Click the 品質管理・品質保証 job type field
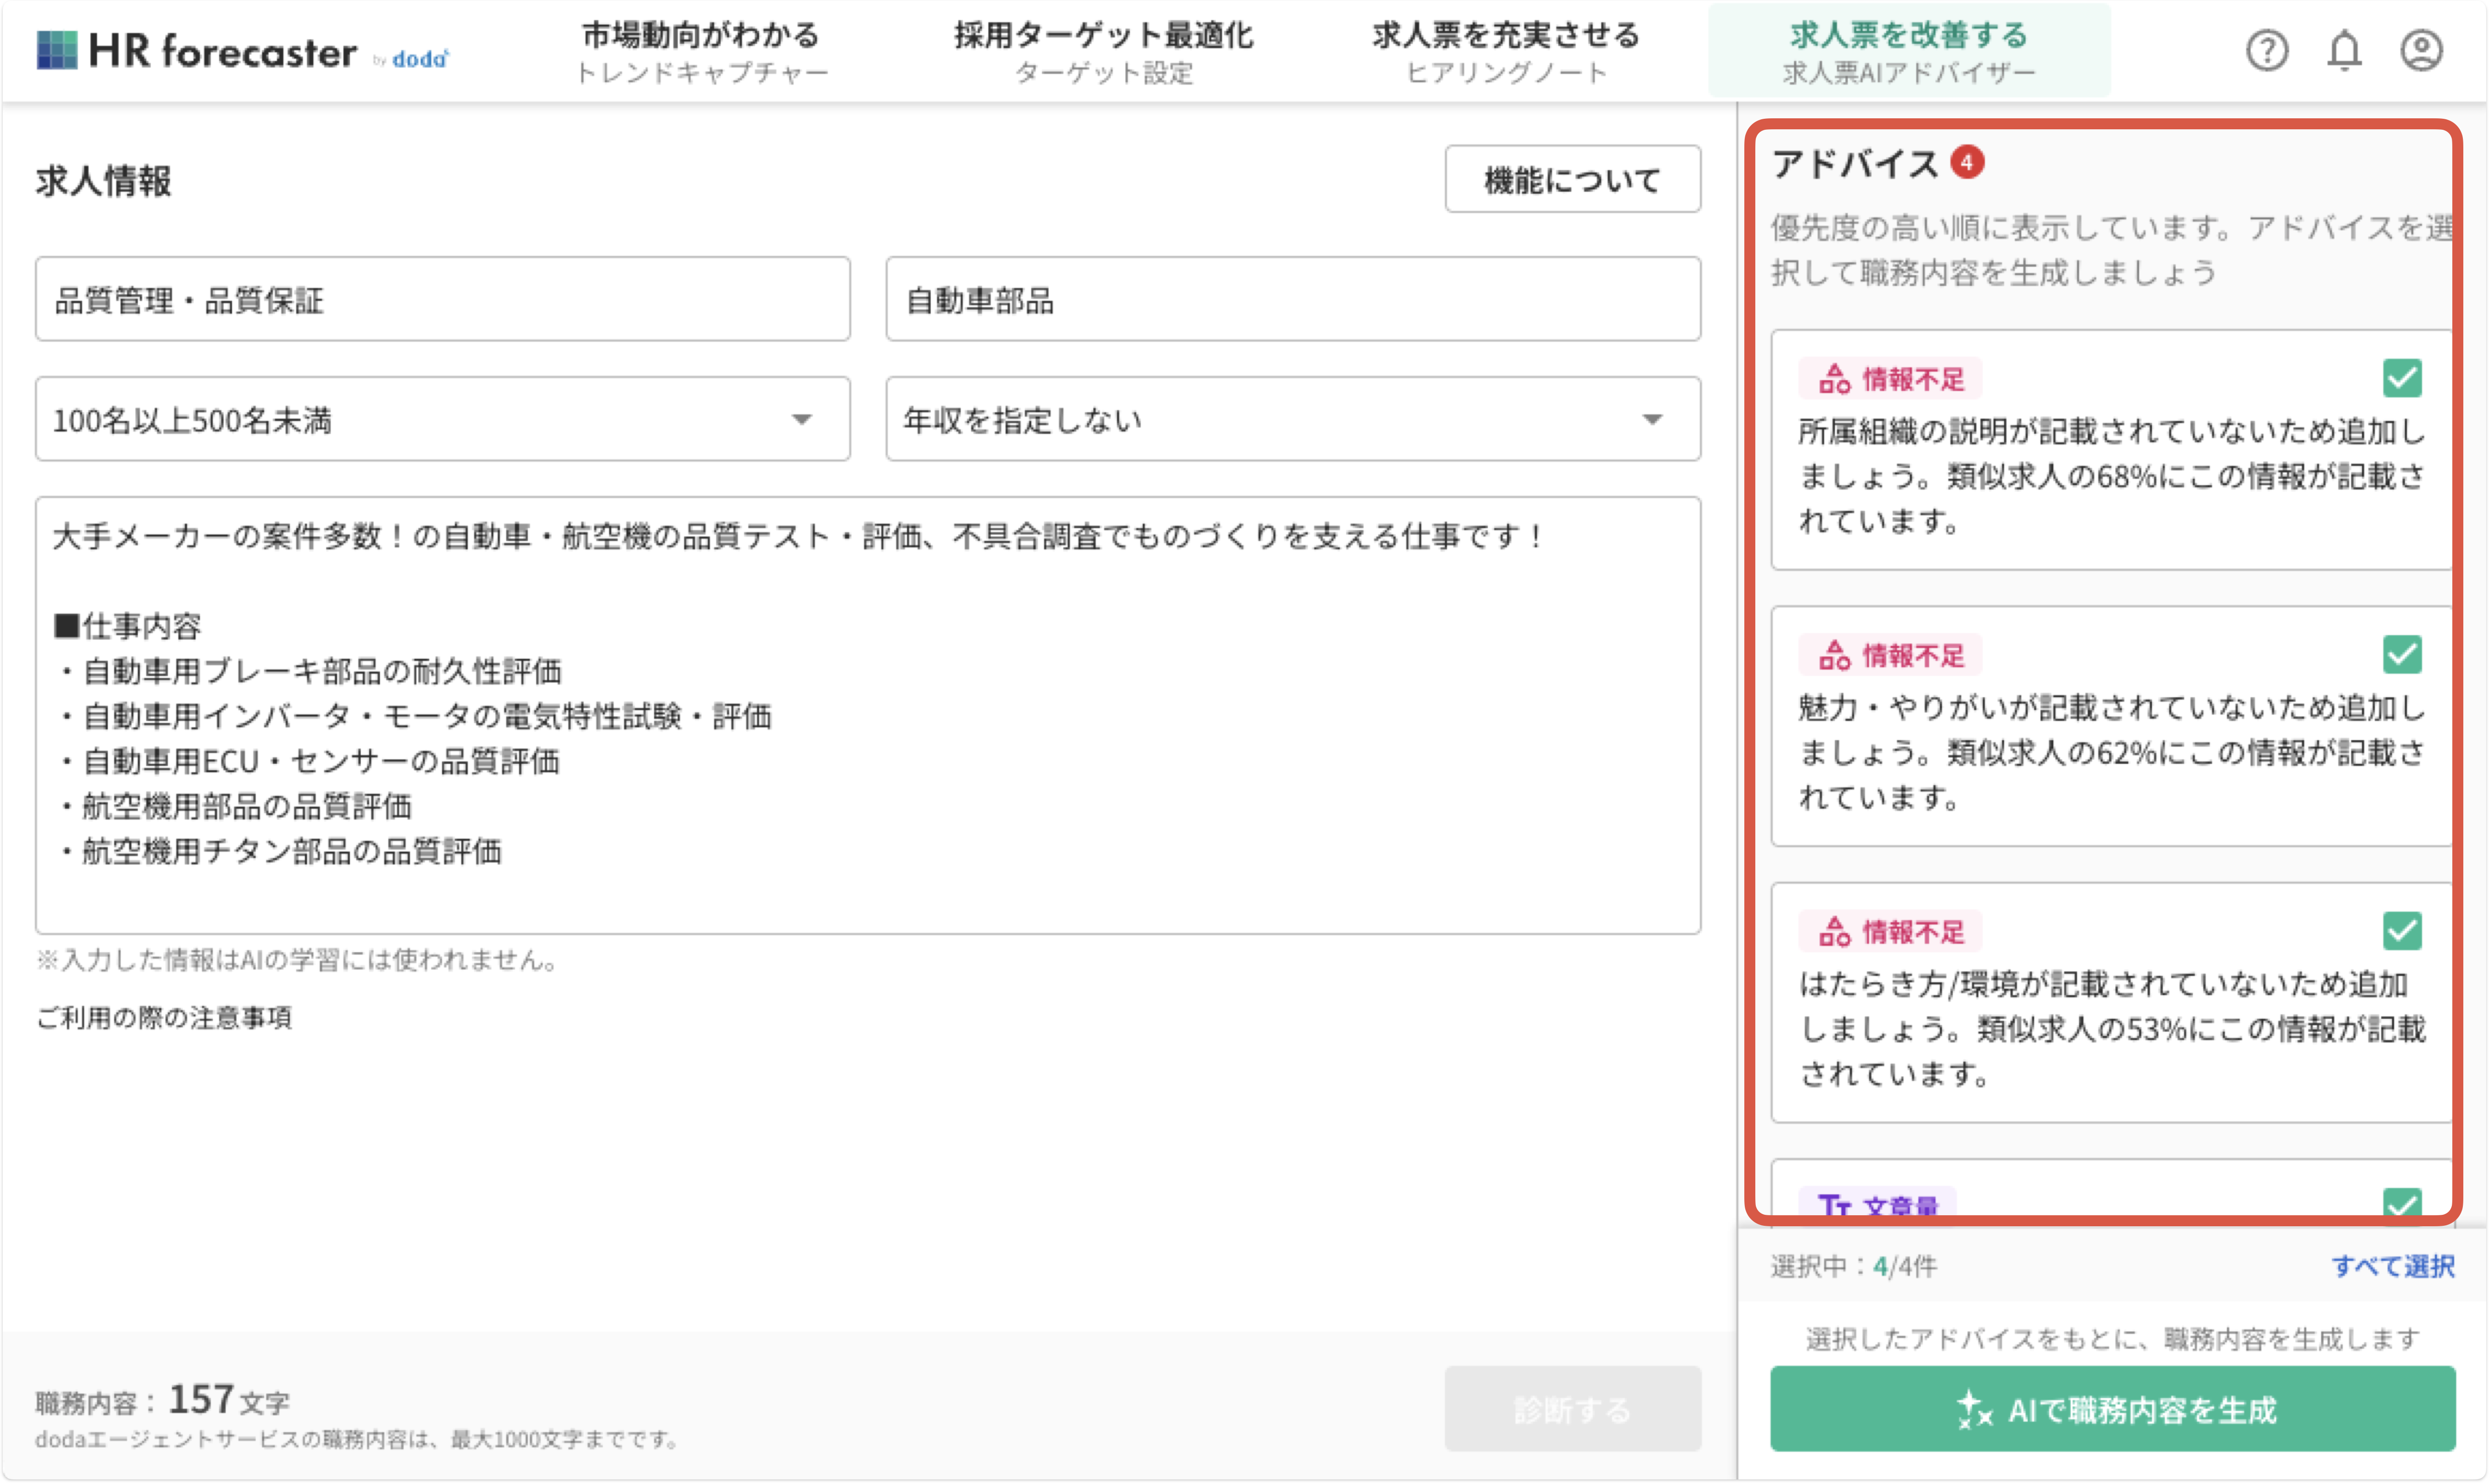2489x1484 pixels. [x=442, y=299]
